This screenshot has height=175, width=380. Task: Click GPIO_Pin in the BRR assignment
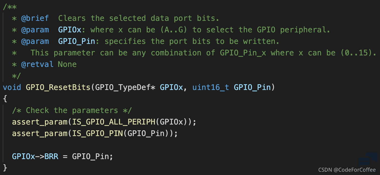pyautogui.click(x=90, y=157)
